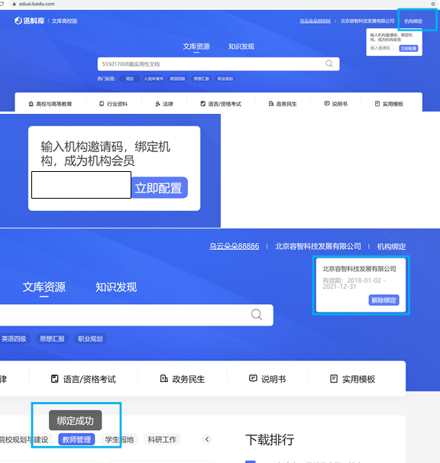
Task: Click the 绑定成功 toast message
Action: click(x=76, y=420)
